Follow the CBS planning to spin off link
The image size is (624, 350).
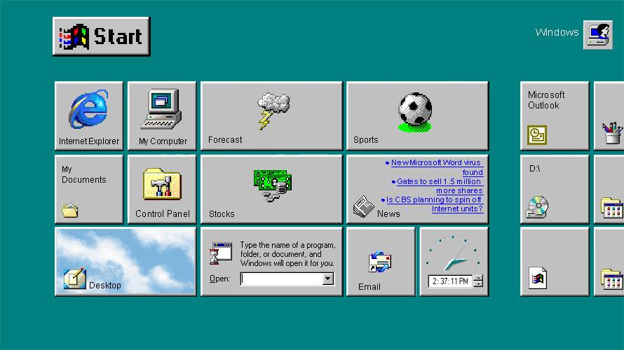point(433,204)
